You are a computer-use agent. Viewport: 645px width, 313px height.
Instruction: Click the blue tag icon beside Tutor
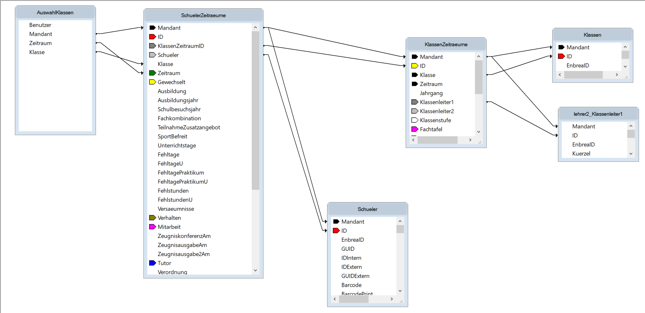click(x=153, y=263)
